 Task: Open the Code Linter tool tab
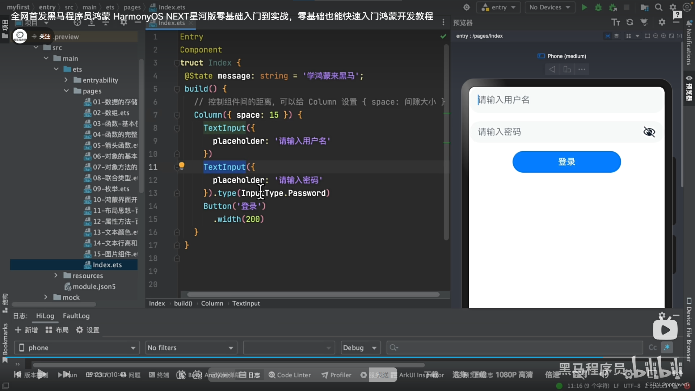[290, 375]
